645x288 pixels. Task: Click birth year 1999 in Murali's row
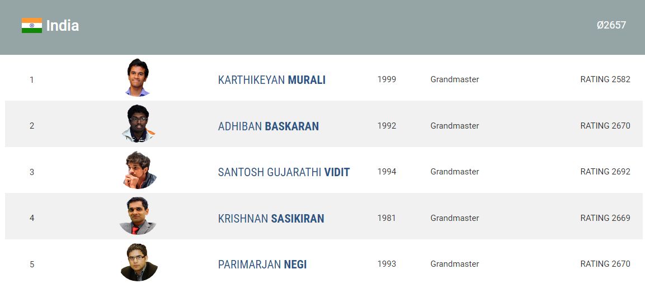(387, 79)
